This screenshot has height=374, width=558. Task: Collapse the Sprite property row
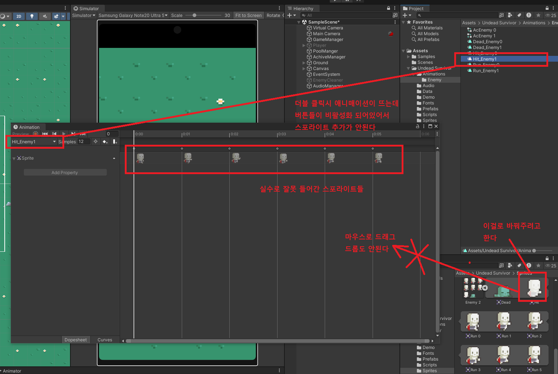[14, 159]
